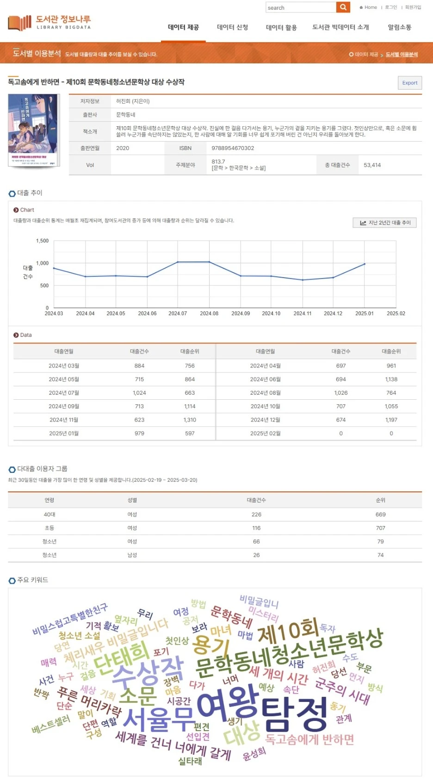Open the 데이터 활용 menu
Viewport: 433px width, 781px height.
pyautogui.click(x=281, y=27)
